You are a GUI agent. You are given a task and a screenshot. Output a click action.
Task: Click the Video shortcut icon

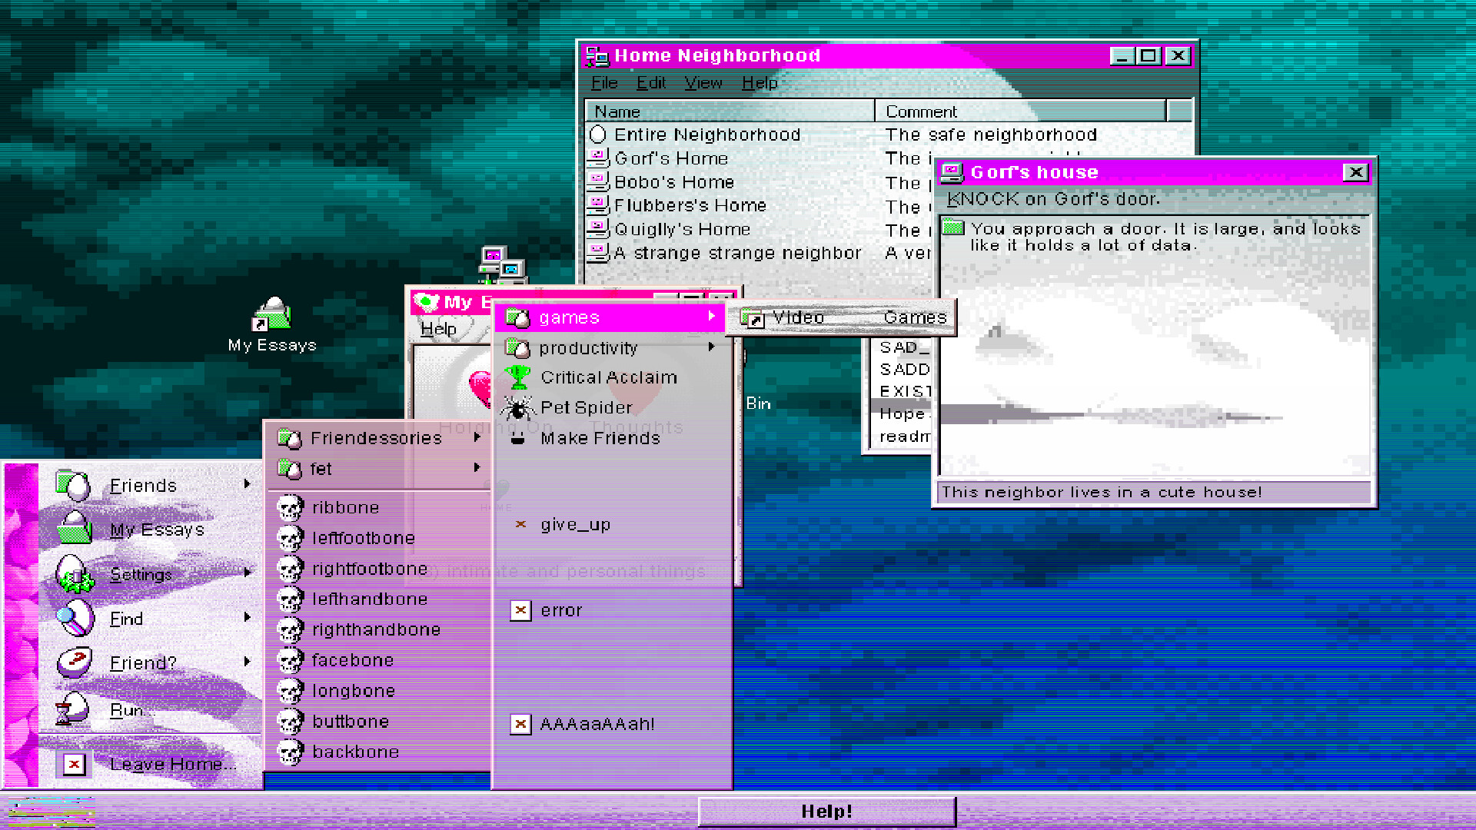(x=753, y=317)
